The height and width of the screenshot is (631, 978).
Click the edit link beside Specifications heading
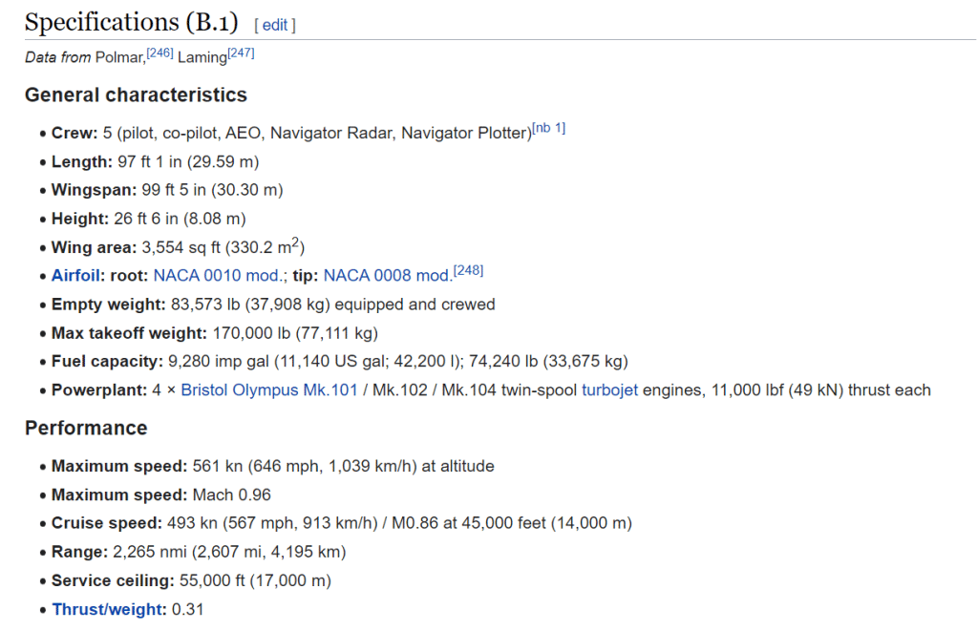tap(275, 26)
